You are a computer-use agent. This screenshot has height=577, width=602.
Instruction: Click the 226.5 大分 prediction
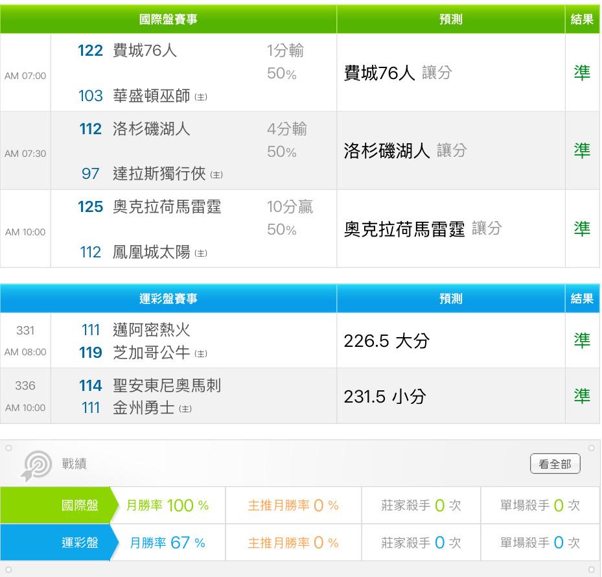pyautogui.click(x=386, y=341)
